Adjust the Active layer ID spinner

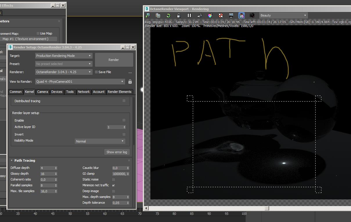[125, 127]
